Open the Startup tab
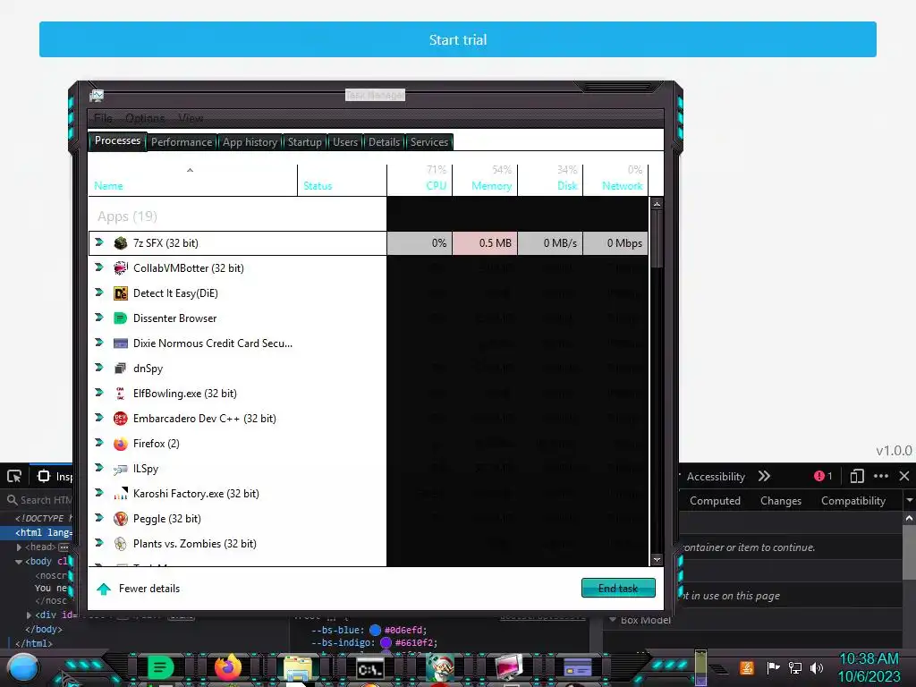Viewport: 916px width, 687px height. (304, 142)
